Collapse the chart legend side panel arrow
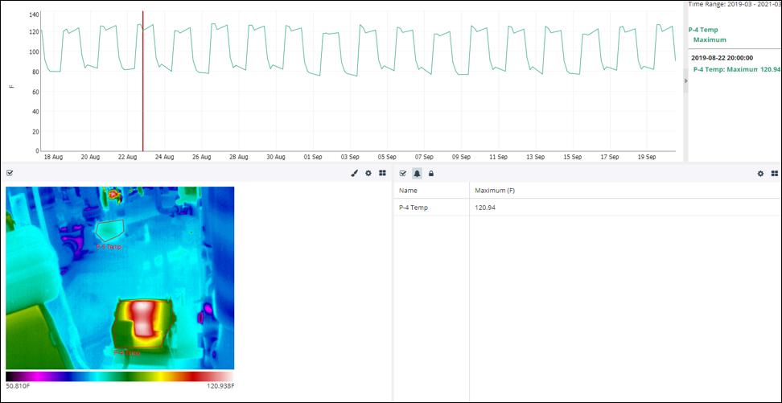 point(685,80)
